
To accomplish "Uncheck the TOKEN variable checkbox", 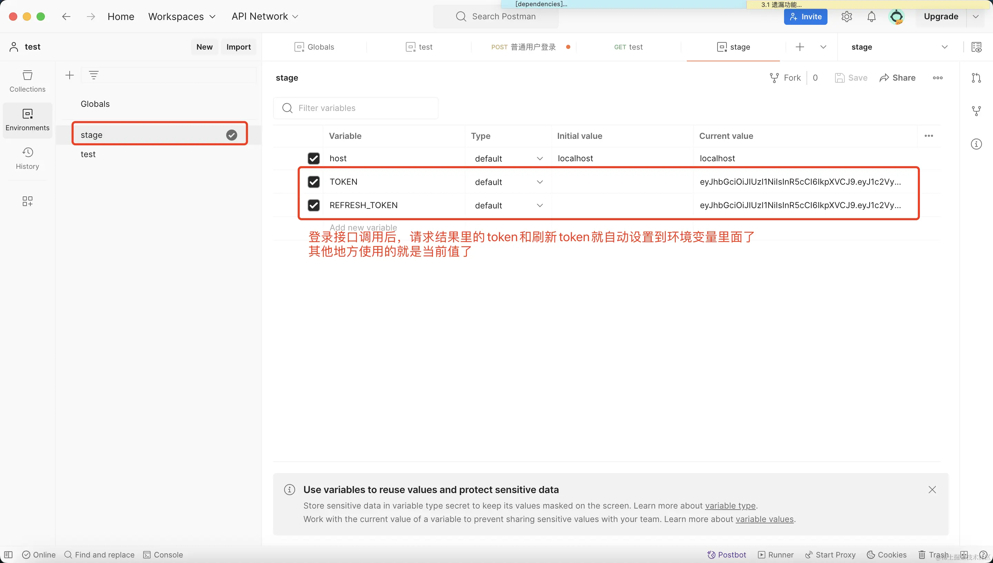I will pos(313,182).
